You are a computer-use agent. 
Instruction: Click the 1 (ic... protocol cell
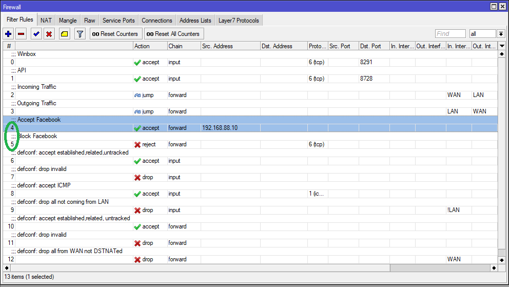pyautogui.click(x=318, y=194)
